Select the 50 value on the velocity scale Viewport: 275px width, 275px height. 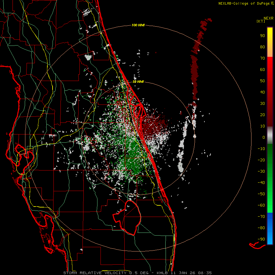[x=262, y=81]
